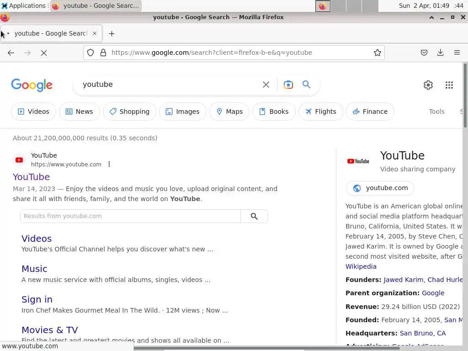
Task: Submit the youtube.com site search magnifier
Action: pyautogui.click(x=254, y=216)
